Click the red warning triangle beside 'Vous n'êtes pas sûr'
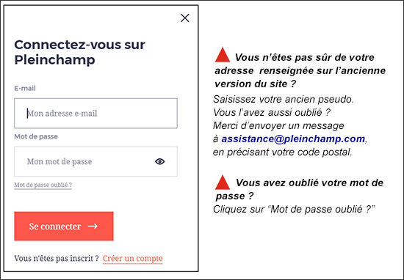The width and height of the screenshot is (404, 280). [223, 54]
